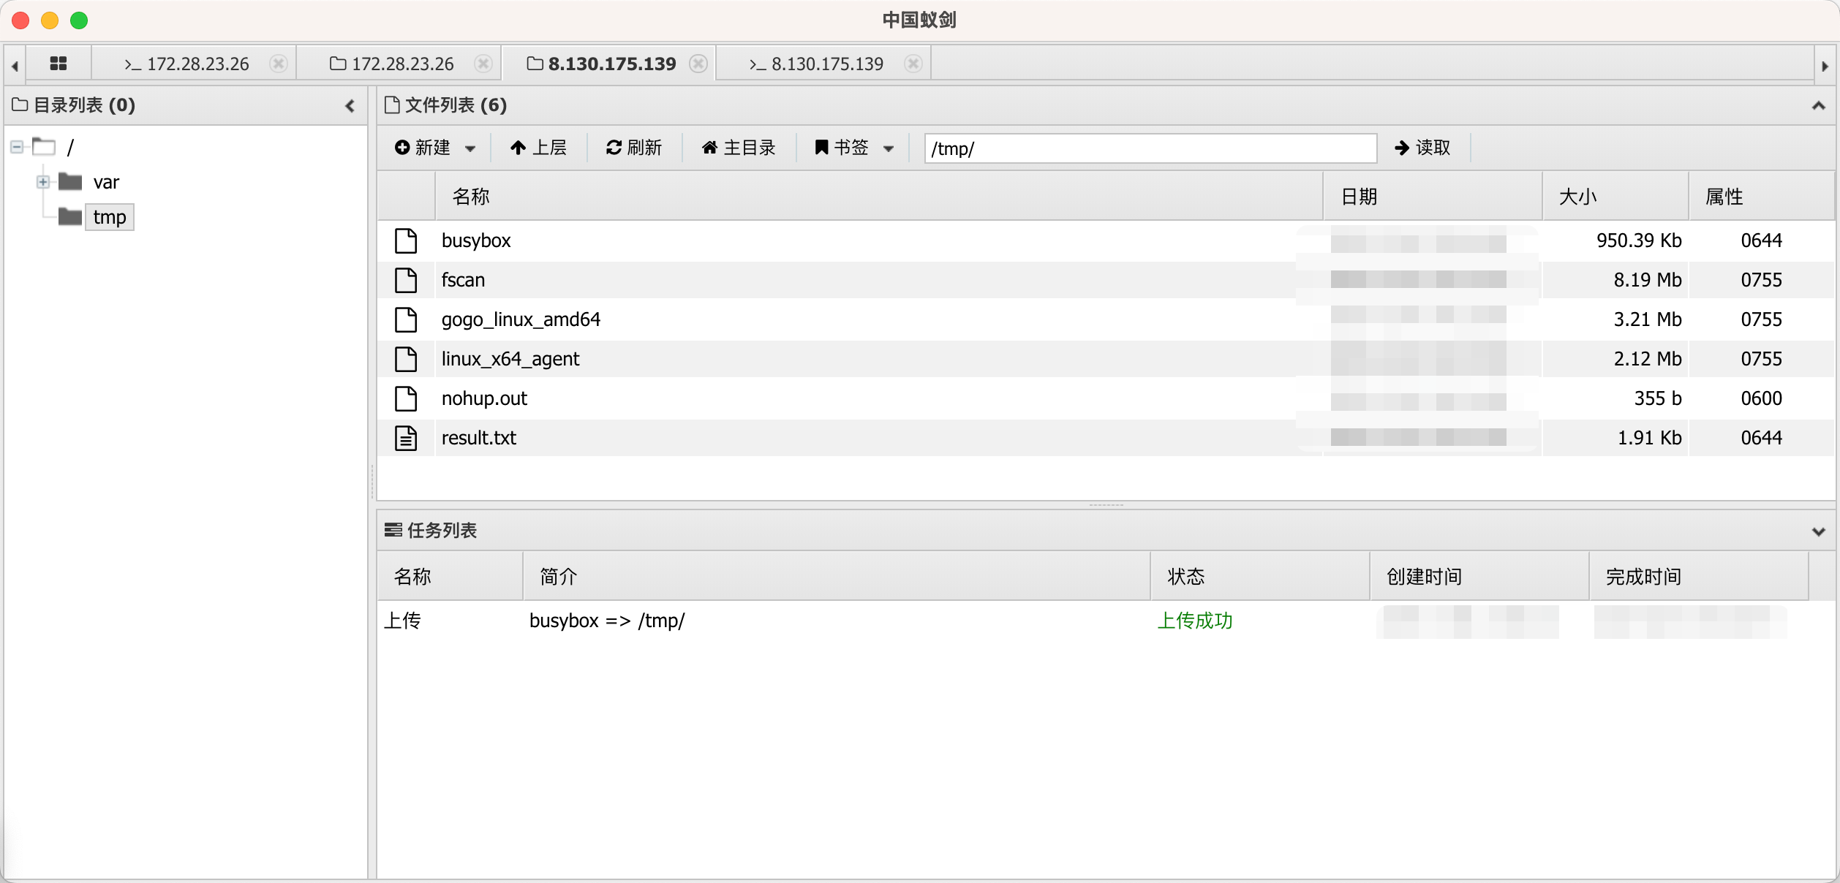Collapse the root directory tree node

tap(16, 147)
